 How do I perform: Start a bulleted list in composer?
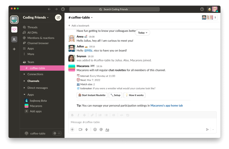tap(106, 115)
